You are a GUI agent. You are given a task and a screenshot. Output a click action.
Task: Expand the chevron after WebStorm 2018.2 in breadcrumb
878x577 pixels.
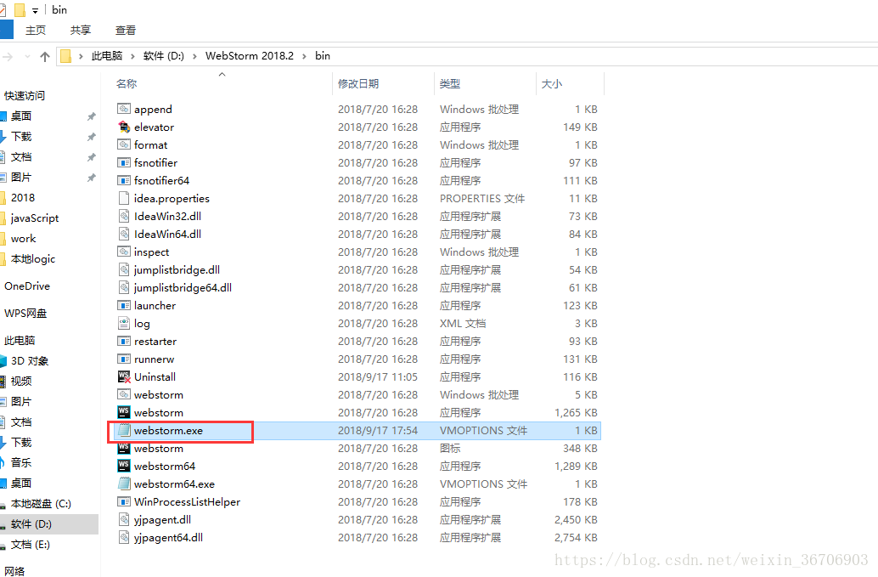[305, 56]
